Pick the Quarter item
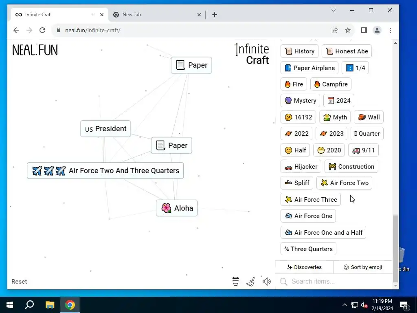Image resolution: width=417 pixels, height=313 pixels. 367,134
